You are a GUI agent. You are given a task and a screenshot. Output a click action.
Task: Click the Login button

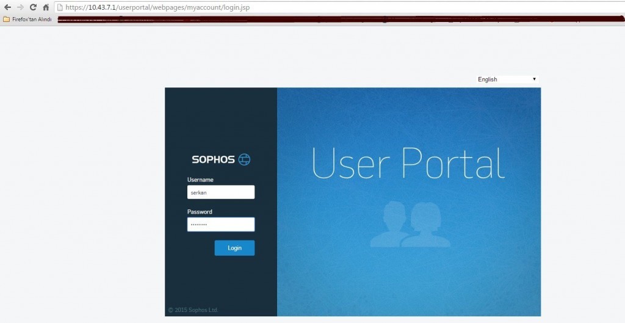click(234, 248)
